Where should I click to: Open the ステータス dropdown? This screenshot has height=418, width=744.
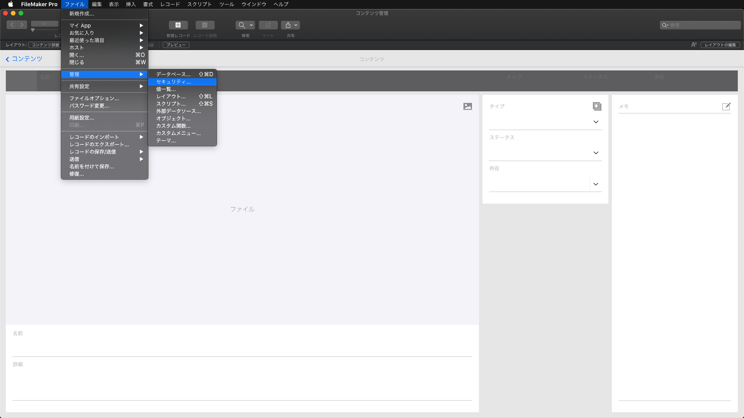596,153
